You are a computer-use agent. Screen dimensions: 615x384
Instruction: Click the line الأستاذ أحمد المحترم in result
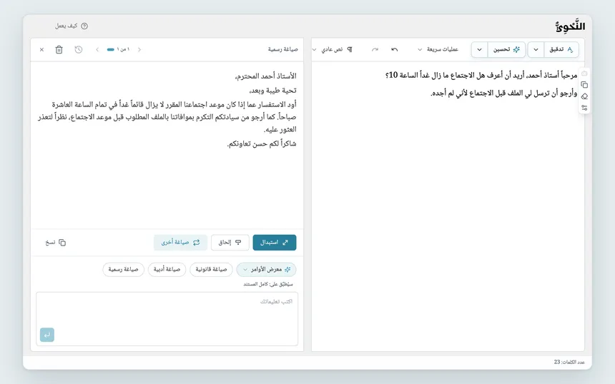point(265,76)
